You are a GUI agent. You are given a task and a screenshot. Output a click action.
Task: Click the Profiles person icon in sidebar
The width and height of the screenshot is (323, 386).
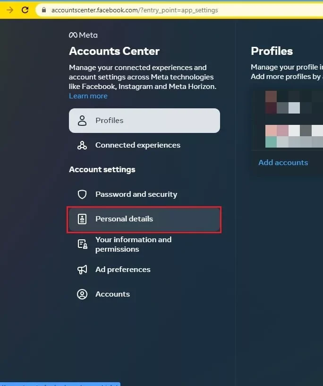pyautogui.click(x=82, y=121)
